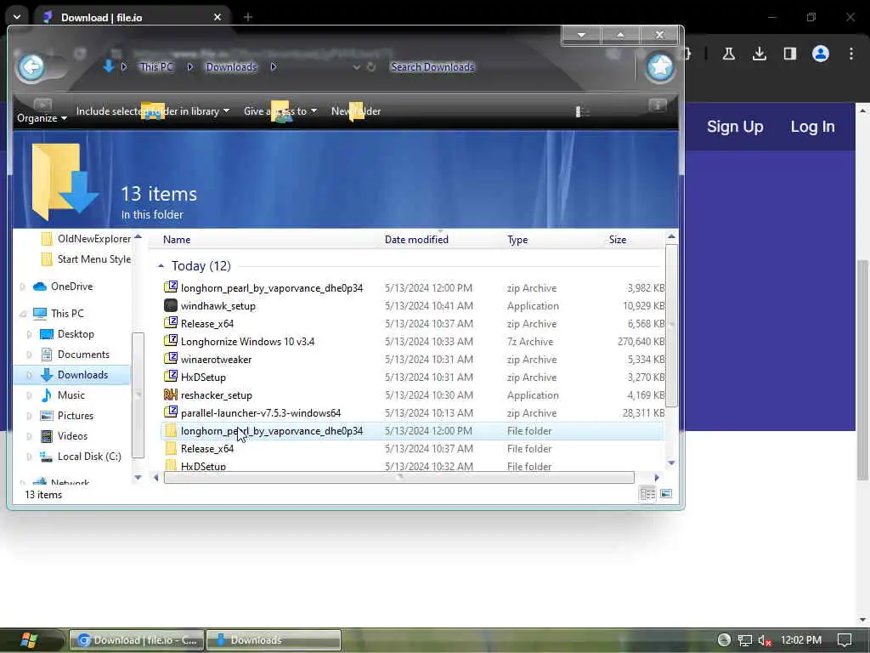Click Log In on file.io page
The height and width of the screenshot is (653, 870).
point(812,127)
